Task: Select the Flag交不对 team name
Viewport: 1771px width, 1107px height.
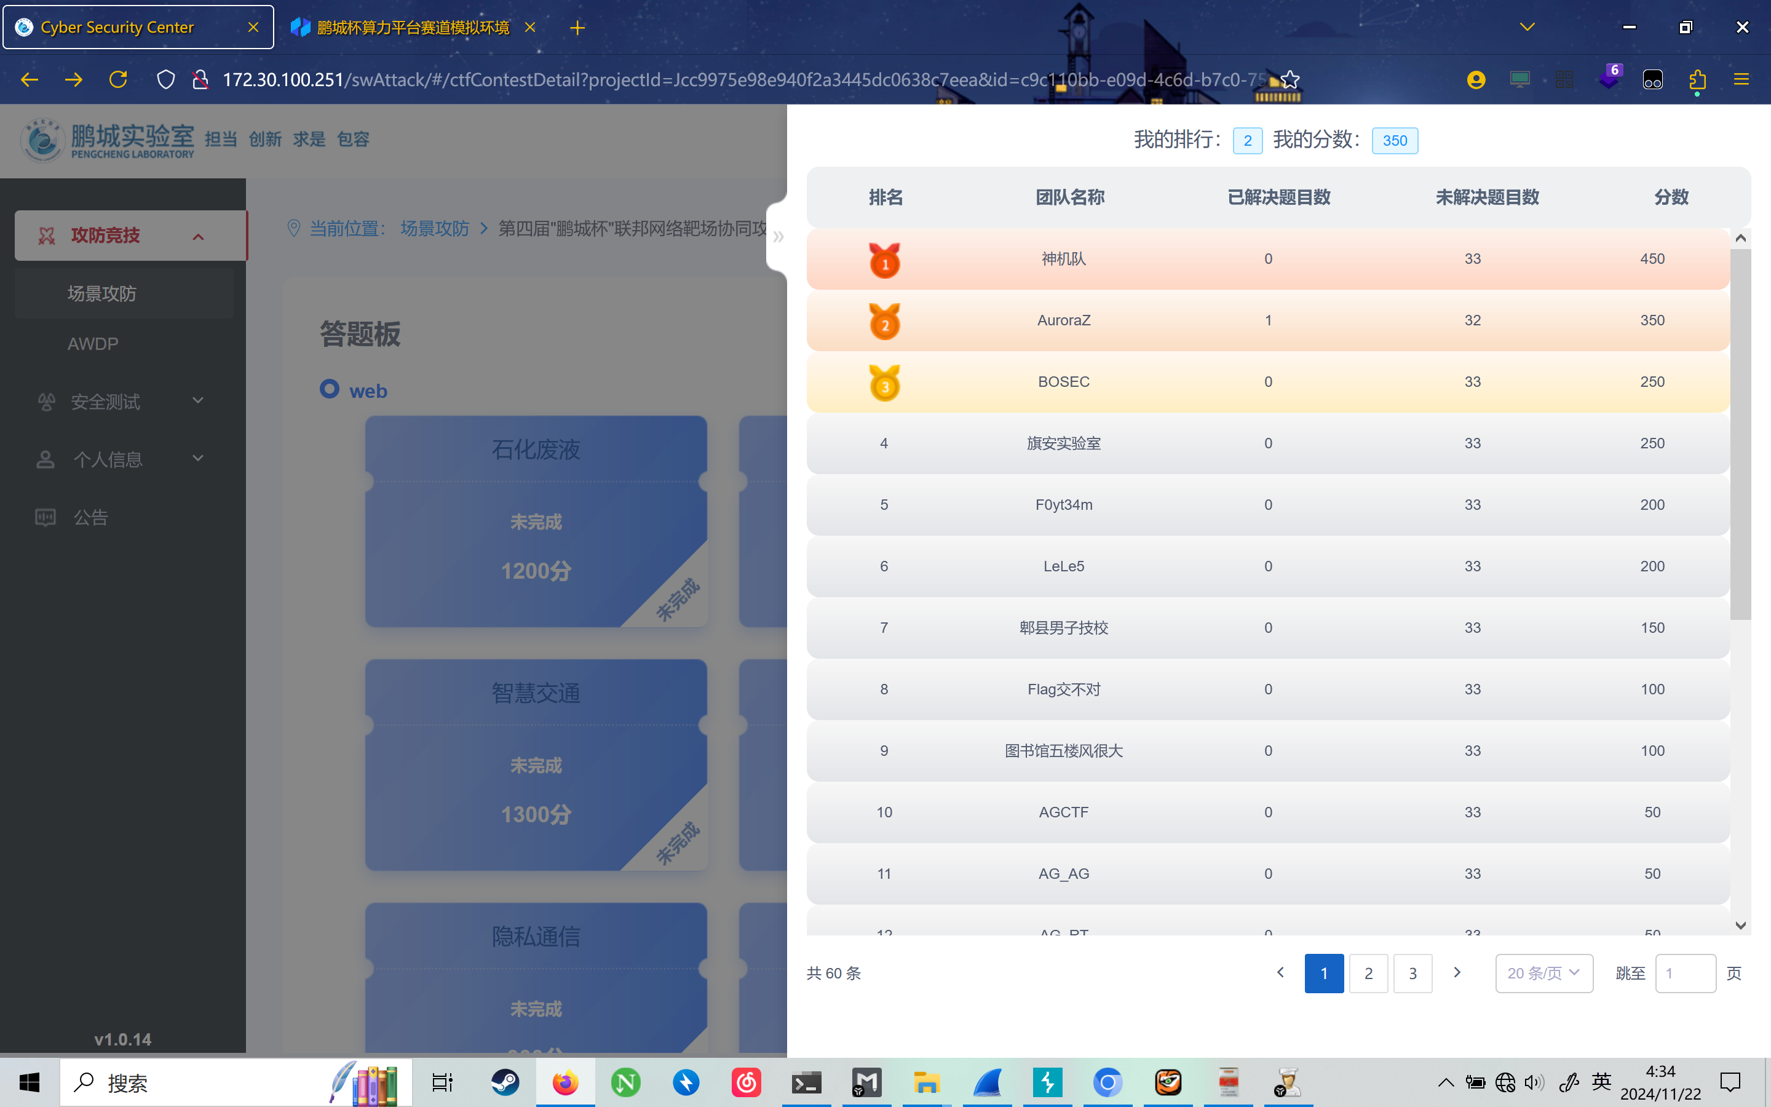Action: (x=1064, y=689)
